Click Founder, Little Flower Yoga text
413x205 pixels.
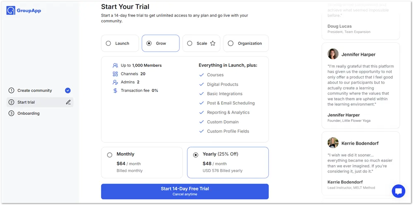tap(349, 121)
